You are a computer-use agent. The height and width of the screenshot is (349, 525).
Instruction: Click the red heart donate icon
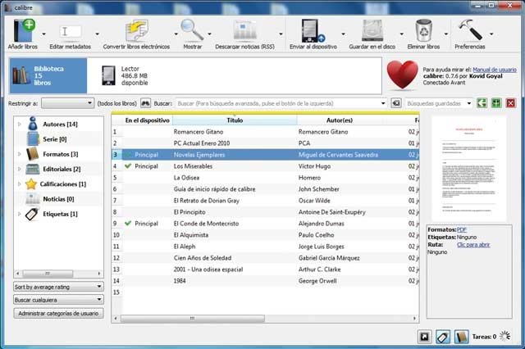tap(402, 75)
